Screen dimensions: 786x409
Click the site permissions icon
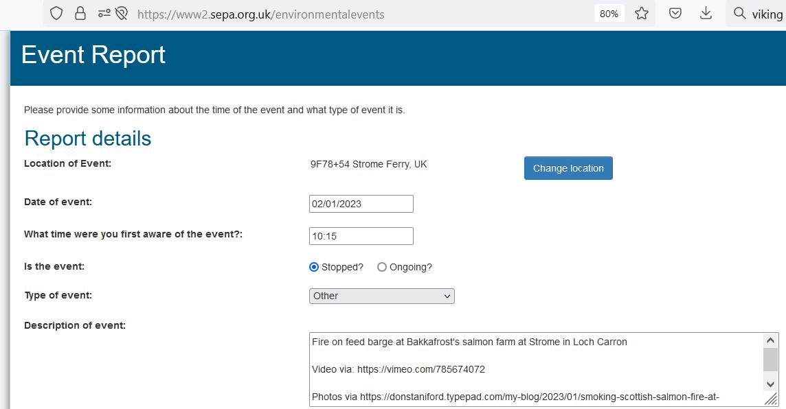(104, 14)
